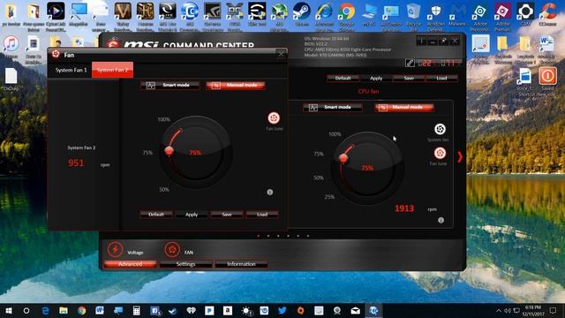Select the CAM desktop shortcut
The height and width of the screenshot is (318, 565).
click(525, 14)
